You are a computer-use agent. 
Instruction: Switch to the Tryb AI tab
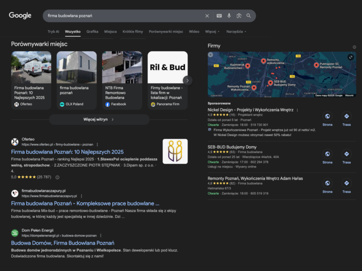(x=53, y=32)
